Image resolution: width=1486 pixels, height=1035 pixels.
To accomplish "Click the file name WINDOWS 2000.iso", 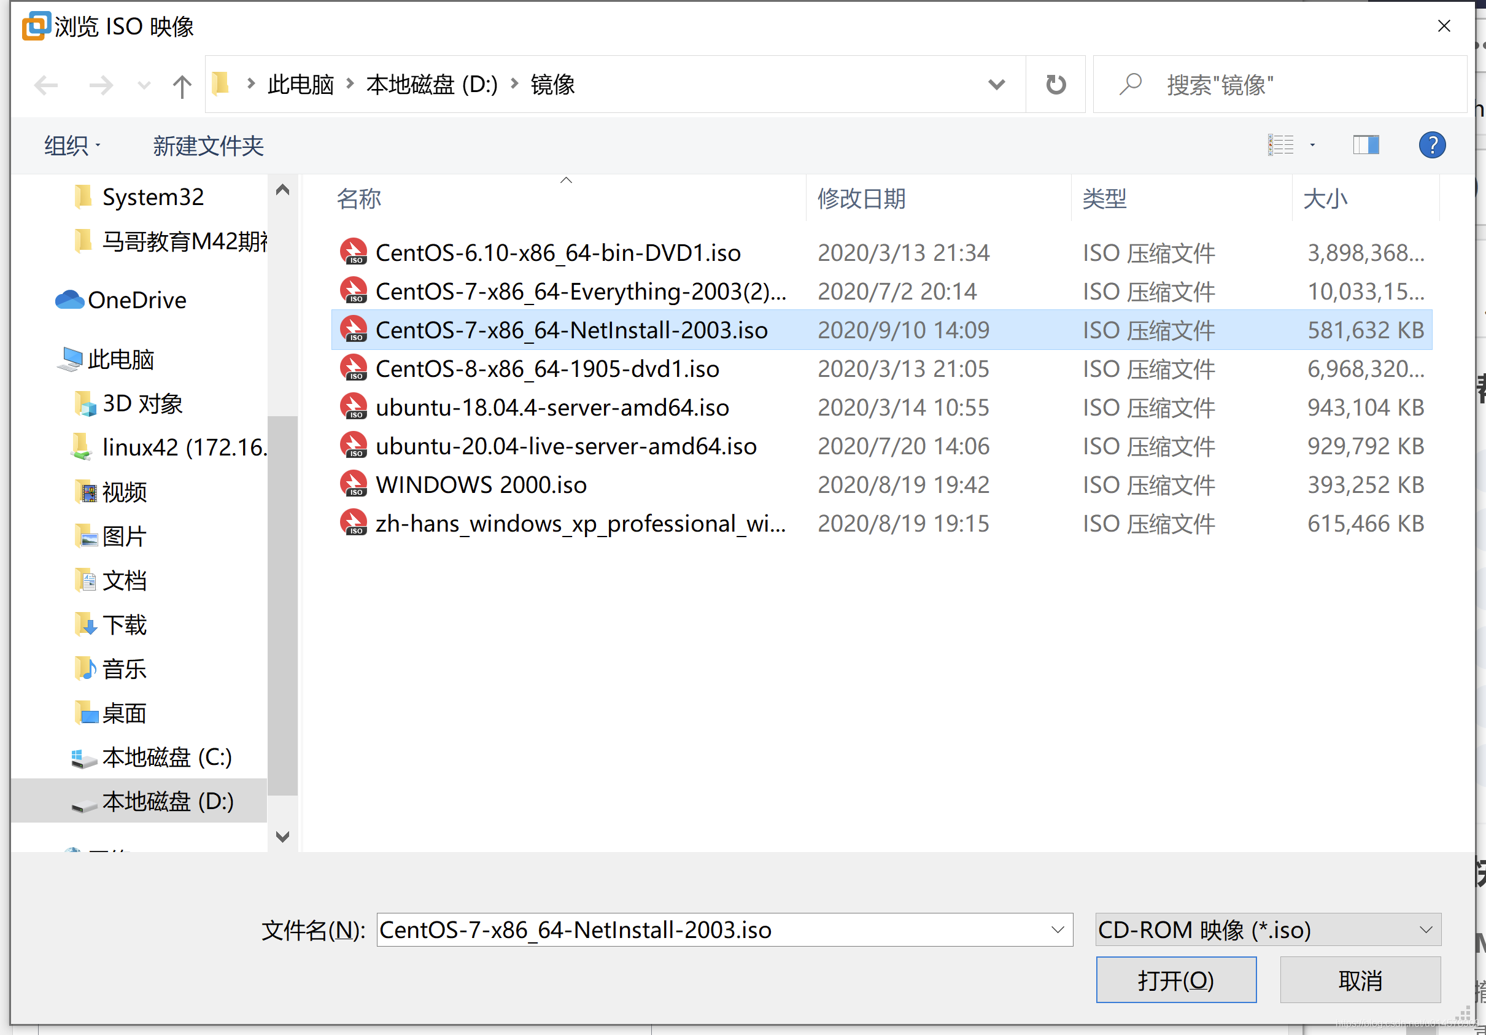I will [x=481, y=485].
